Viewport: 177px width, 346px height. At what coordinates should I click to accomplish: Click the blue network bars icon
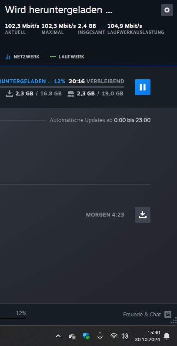coord(8,57)
